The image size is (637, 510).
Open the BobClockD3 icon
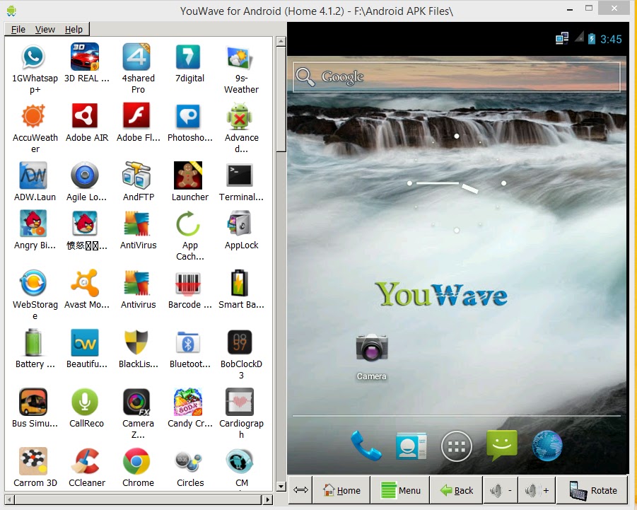coord(240,342)
